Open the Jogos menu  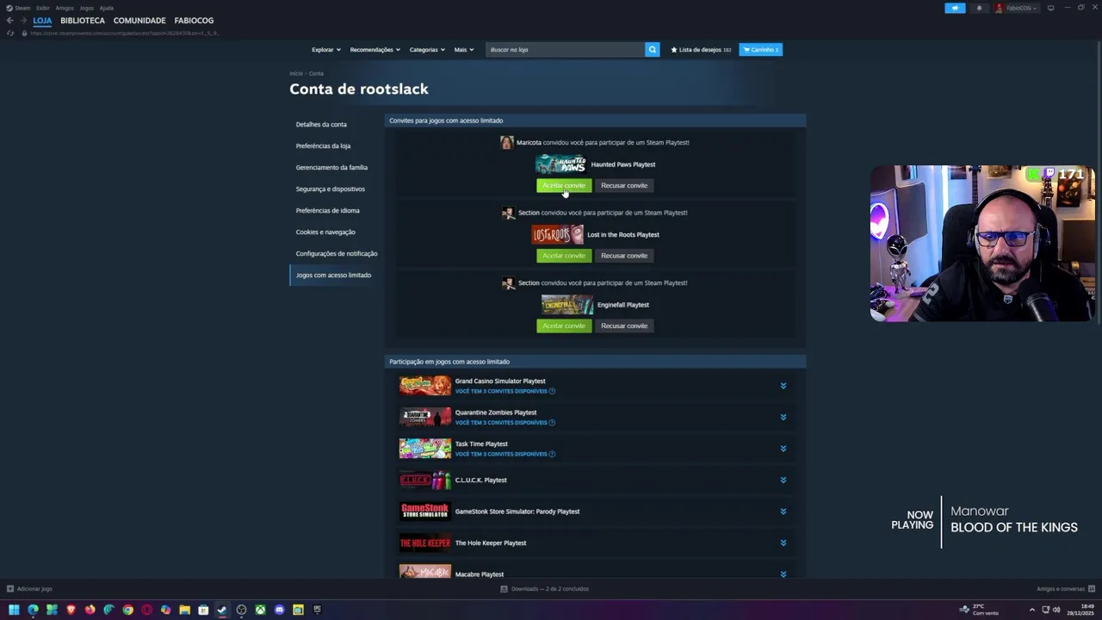coord(86,8)
